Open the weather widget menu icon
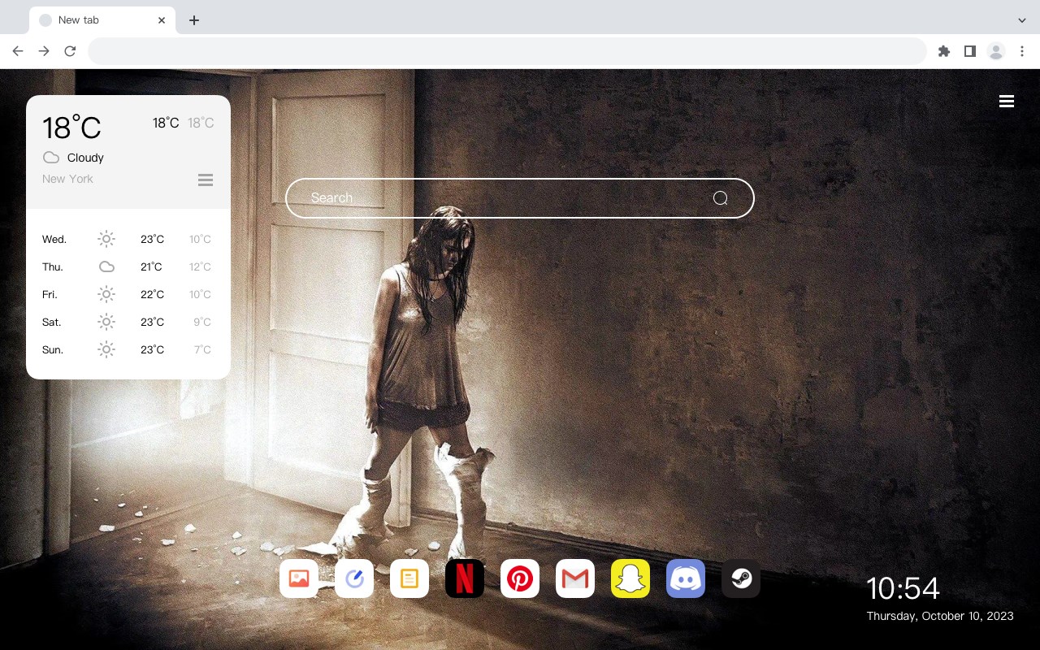 pyautogui.click(x=206, y=180)
